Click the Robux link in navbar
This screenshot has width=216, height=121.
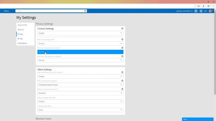point(6,11)
